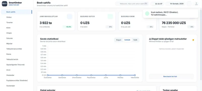
Task: Click the Seshanba data point on chart
Action: coord(62,75)
